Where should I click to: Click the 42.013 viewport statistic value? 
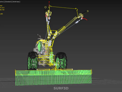pyautogui.click(x=2, y=8)
